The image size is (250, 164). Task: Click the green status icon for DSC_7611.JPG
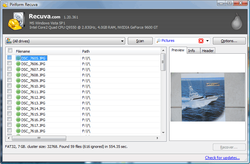18,92
